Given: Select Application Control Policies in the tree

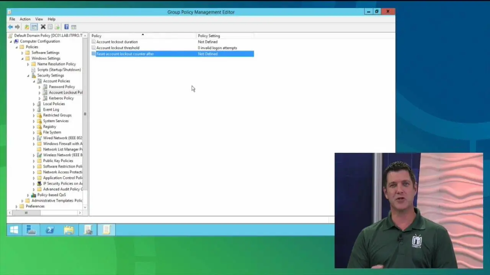Looking at the screenshot, I should [x=63, y=178].
